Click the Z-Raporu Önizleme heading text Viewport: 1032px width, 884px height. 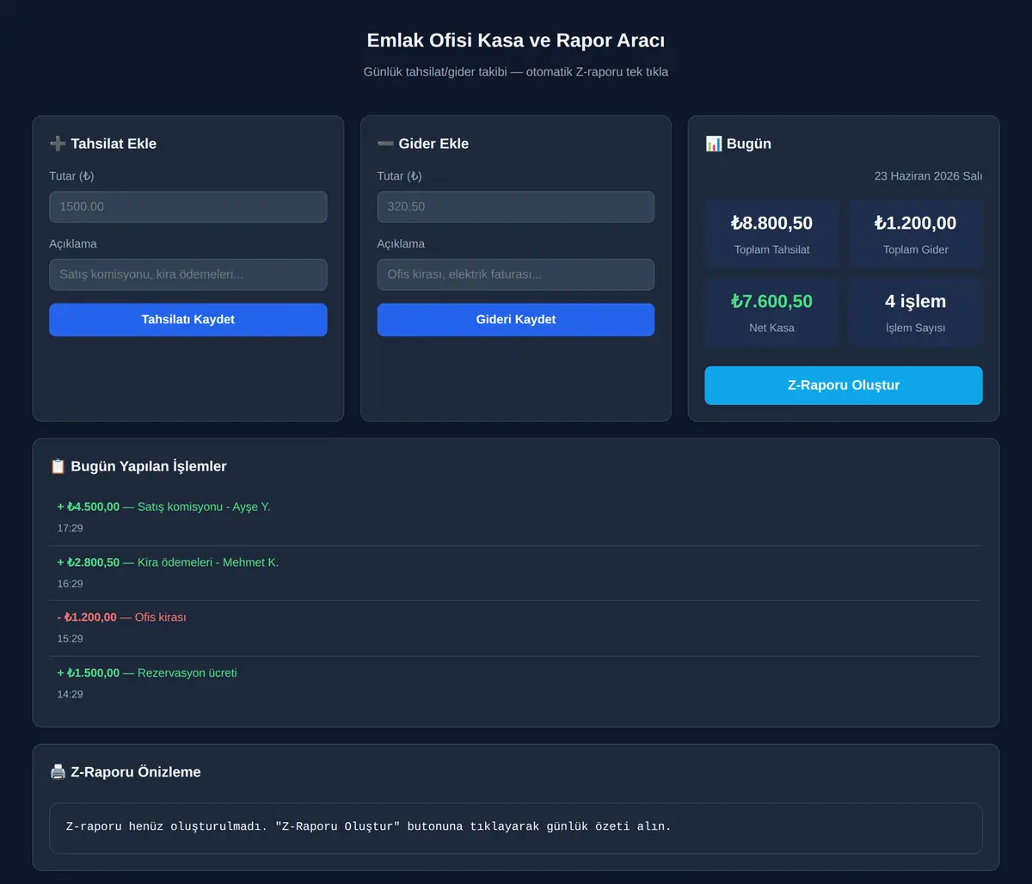[136, 771]
